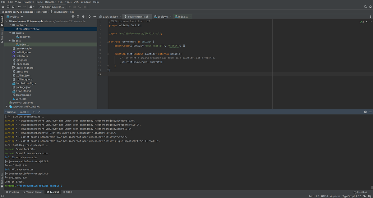This screenshot has height=198, width=373.
Task: Click the Select Opened File target icon
Action: coord(73,17)
